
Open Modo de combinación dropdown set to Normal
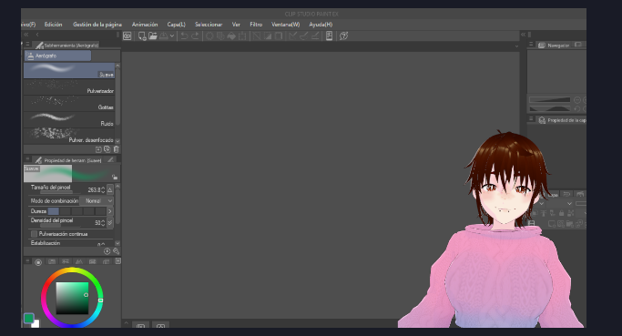tap(97, 201)
